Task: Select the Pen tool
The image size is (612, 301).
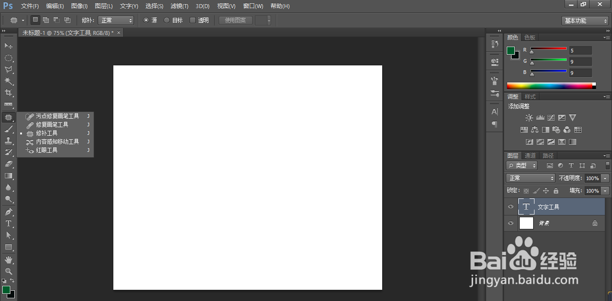Action: pyautogui.click(x=9, y=211)
